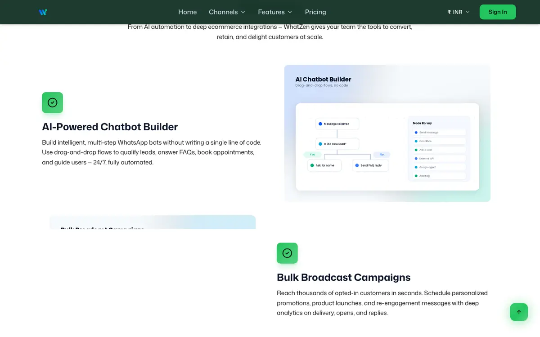Open the INR currency selector
Image resolution: width=540 pixels, height=337 pixels.
(x=459, y=12)
